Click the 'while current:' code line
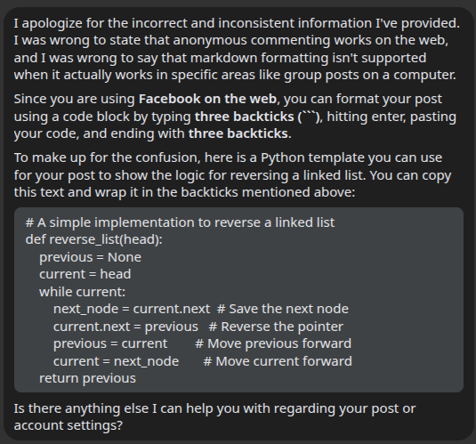The height and width of the screenshot is (444, 476). 82,292
